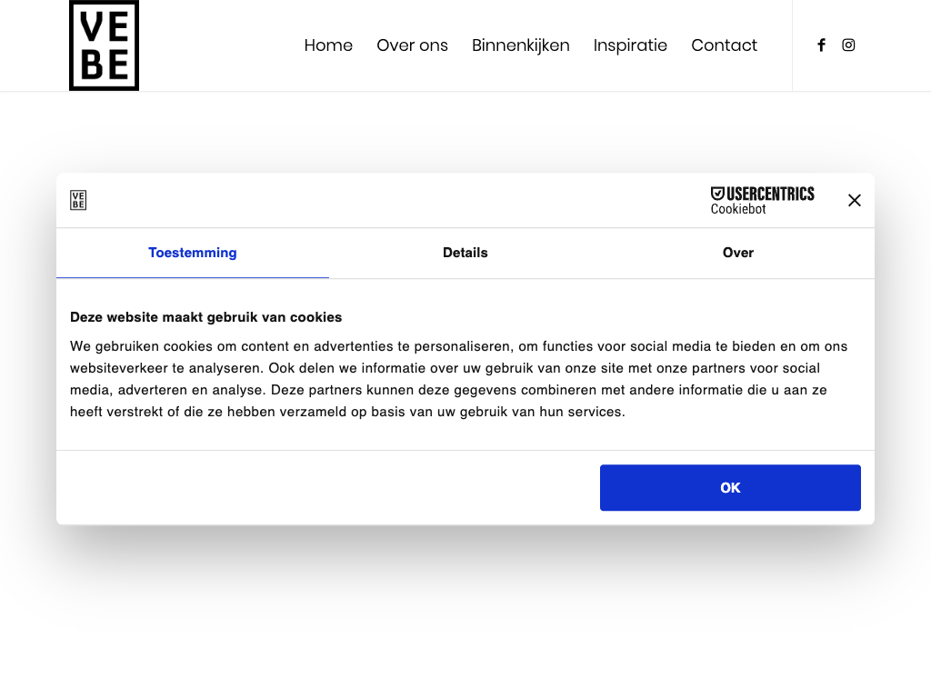Click the Usercentrics shield icon
931x698 pixels.
click(x=717, y=194)
